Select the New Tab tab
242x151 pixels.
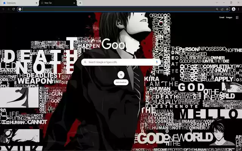[x=58, y=3]
